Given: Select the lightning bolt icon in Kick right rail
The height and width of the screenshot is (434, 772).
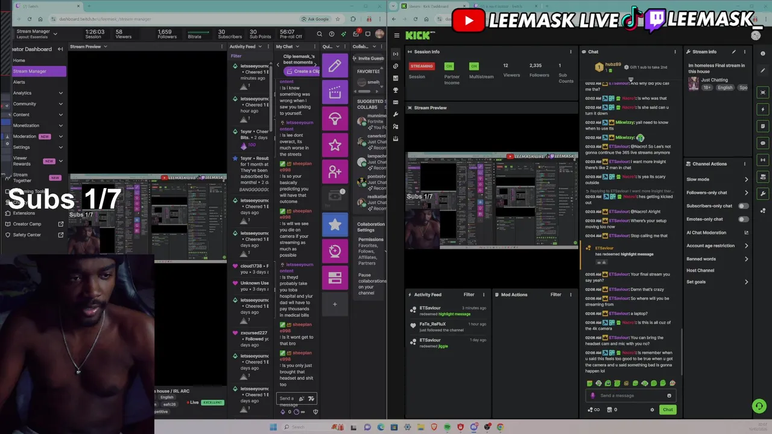Looking at the screenshot, I should (x=763, y=109).
